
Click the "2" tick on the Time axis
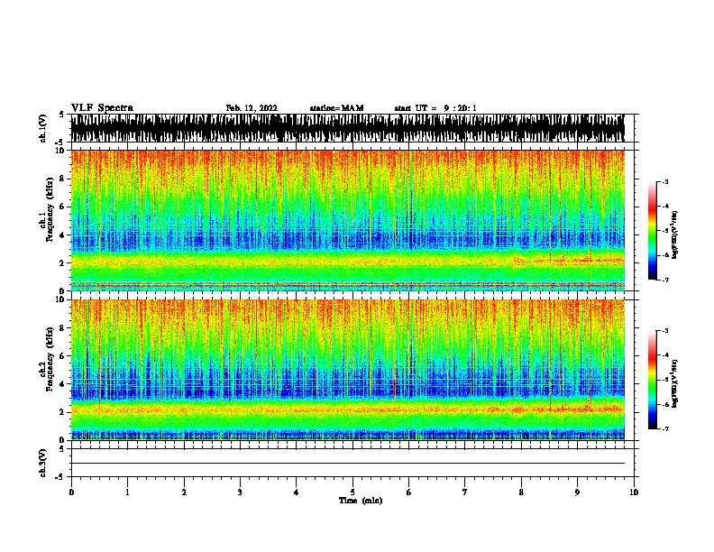[x=184, y=492]
